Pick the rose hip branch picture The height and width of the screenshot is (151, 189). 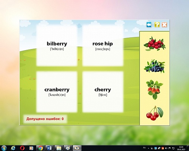[155, 90]
